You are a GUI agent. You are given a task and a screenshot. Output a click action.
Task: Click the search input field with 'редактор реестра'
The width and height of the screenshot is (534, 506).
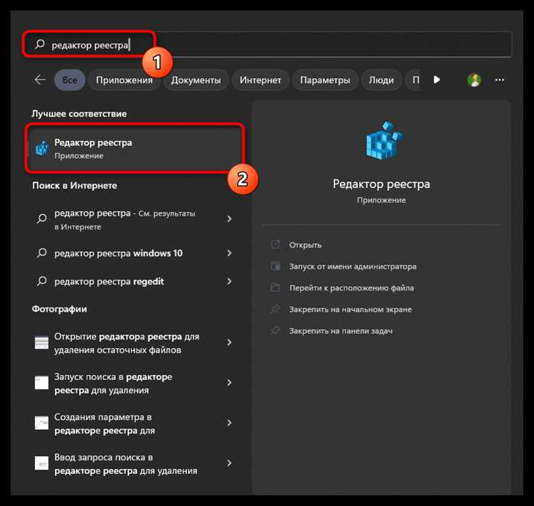pyautogui.click(x=267, y=44)
